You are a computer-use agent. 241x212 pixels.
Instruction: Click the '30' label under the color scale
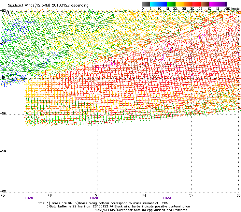click(192, 9)
